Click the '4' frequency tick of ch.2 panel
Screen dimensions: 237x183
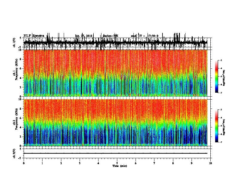tap(21, 127)
